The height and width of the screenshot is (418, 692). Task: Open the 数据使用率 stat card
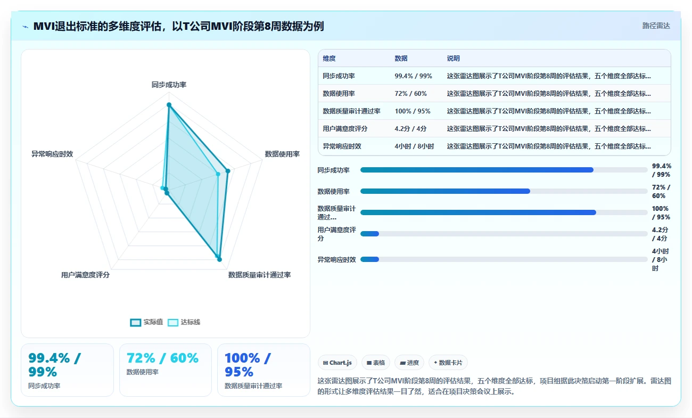166,370
